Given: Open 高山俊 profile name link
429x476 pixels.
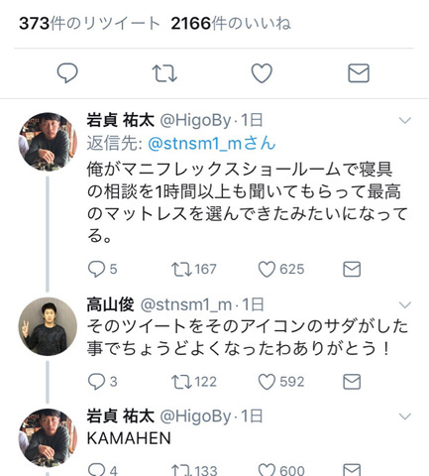Looking at the screenshot, I should (x=110, y=304).
